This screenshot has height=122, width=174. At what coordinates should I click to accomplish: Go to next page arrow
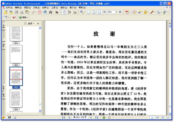(91, 117)
